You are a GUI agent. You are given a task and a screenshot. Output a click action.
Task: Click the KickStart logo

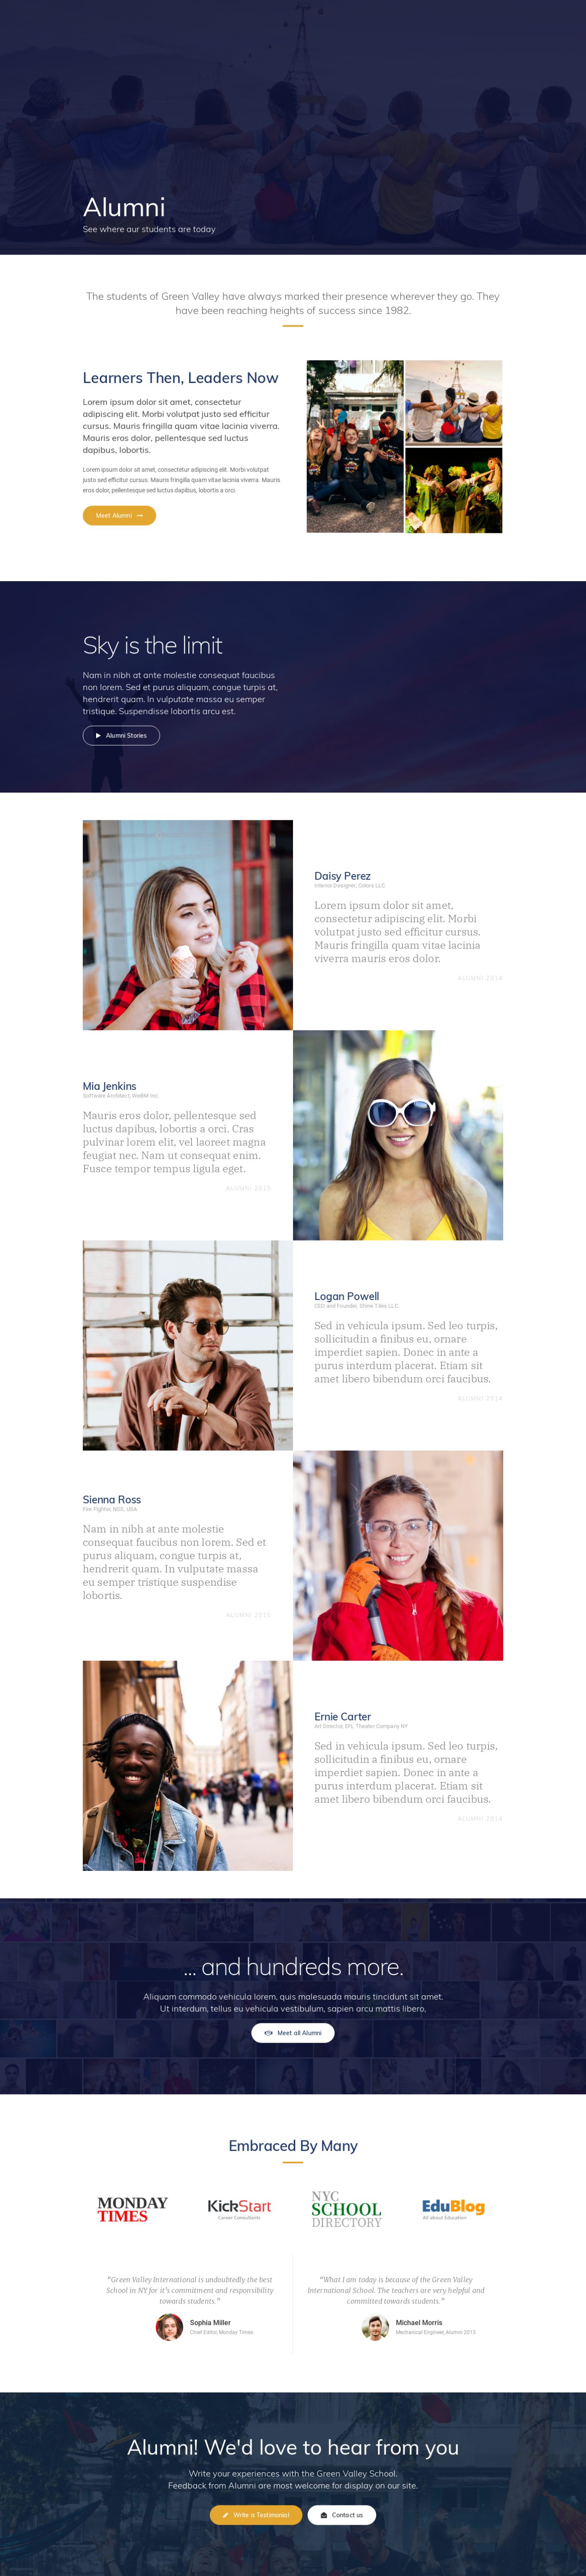click(x=239, y=2208)
